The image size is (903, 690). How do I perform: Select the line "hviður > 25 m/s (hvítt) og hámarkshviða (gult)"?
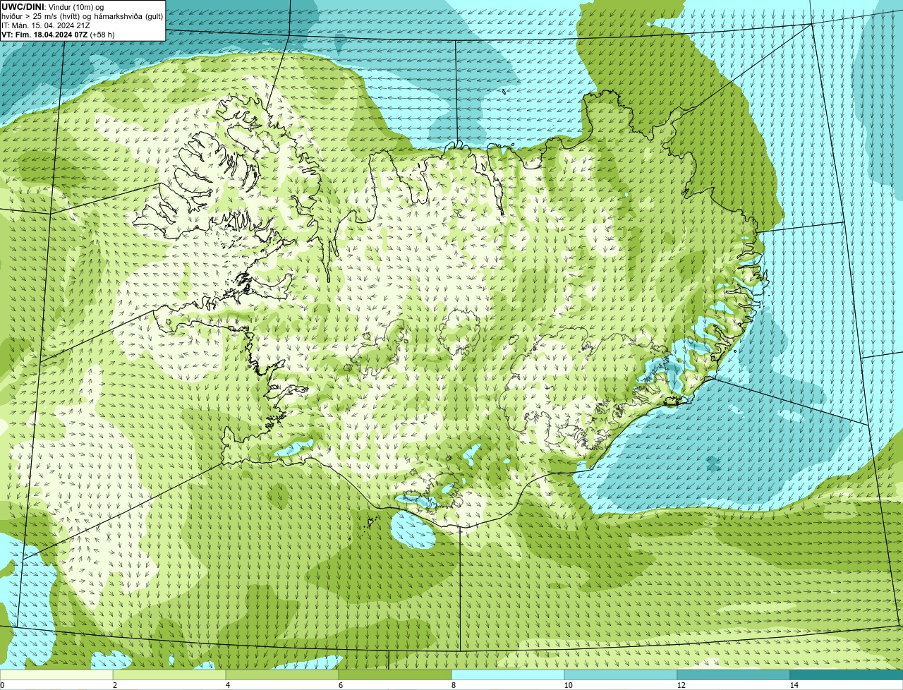[82, 16]
